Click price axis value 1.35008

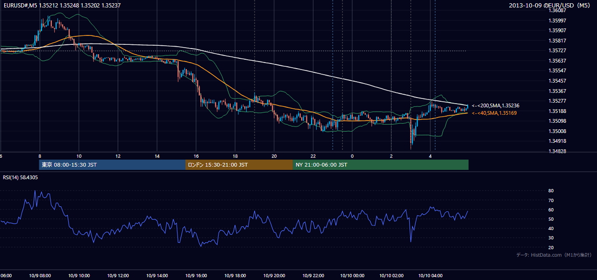(x=558, y=131)
